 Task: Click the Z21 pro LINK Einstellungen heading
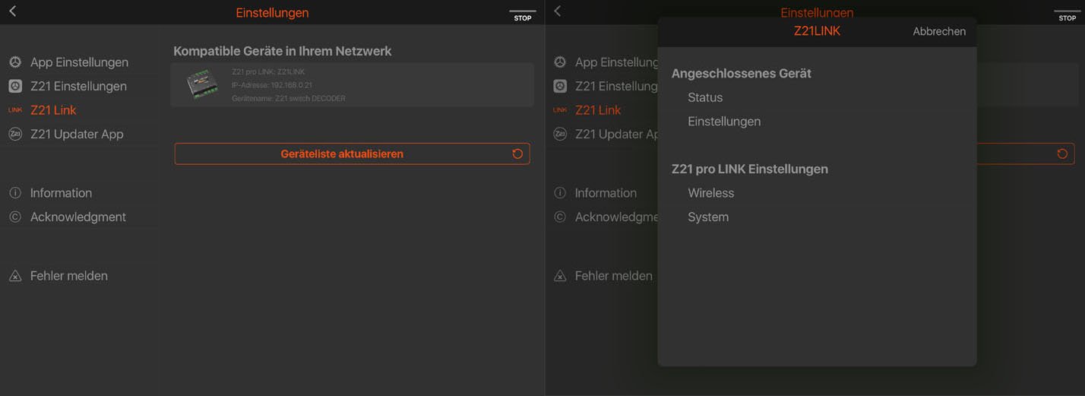click(x=750, y=169)
